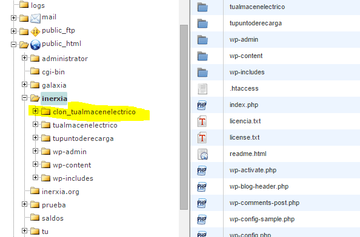Select the .htaccess file name
This screenshot has height=237, width=360.
tap(244, 88)
